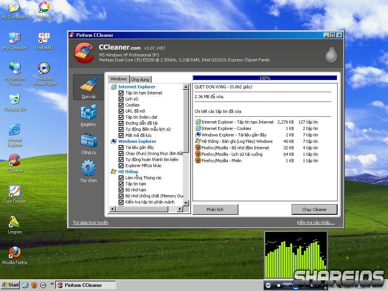Open the Registry section
Viewport: 388px width, 291px height.
88,115
